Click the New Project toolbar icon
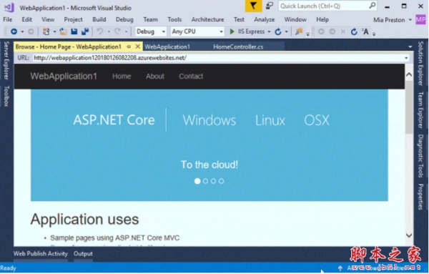Viewport: 429px width, 274px height. click(x=46, y=31)
